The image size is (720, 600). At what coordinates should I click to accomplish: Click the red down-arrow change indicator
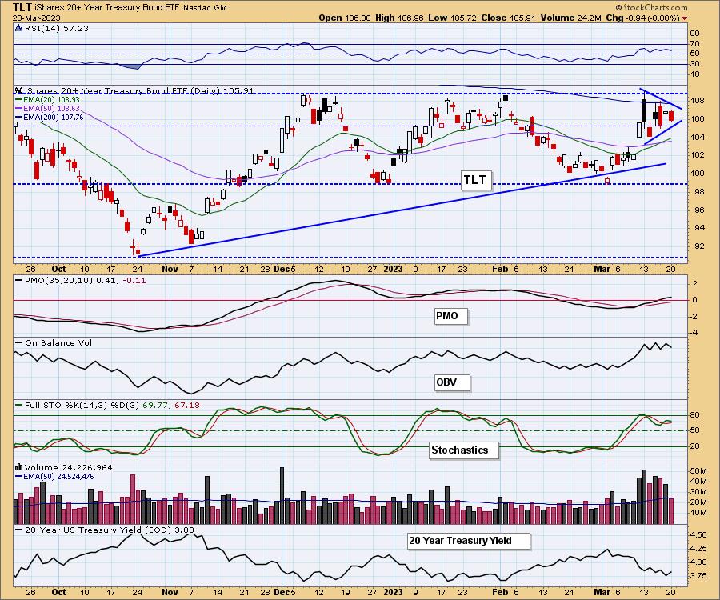[684, 18]
